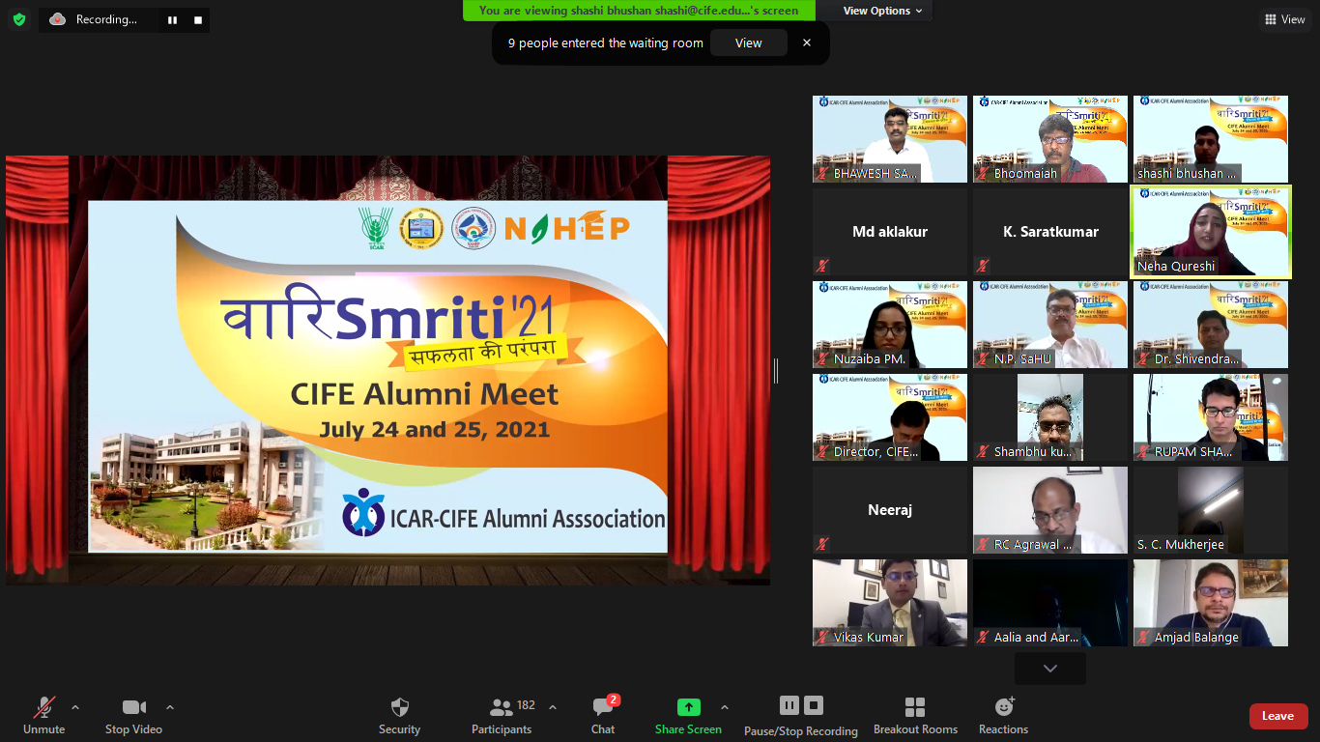The height and width of the screenshot is (742, 1320).
Task: Stop recording using top-left stop button
Action: pyautogui.click(x=198, y=20)
